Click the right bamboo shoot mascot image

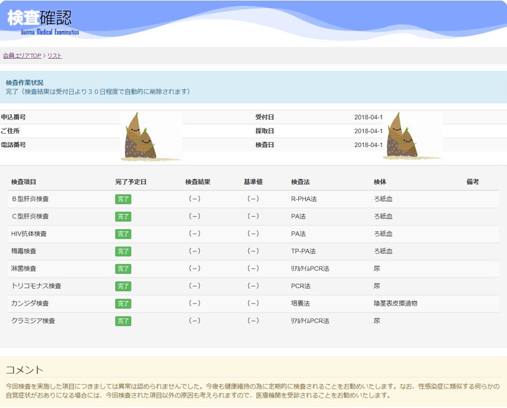point(412,136)
